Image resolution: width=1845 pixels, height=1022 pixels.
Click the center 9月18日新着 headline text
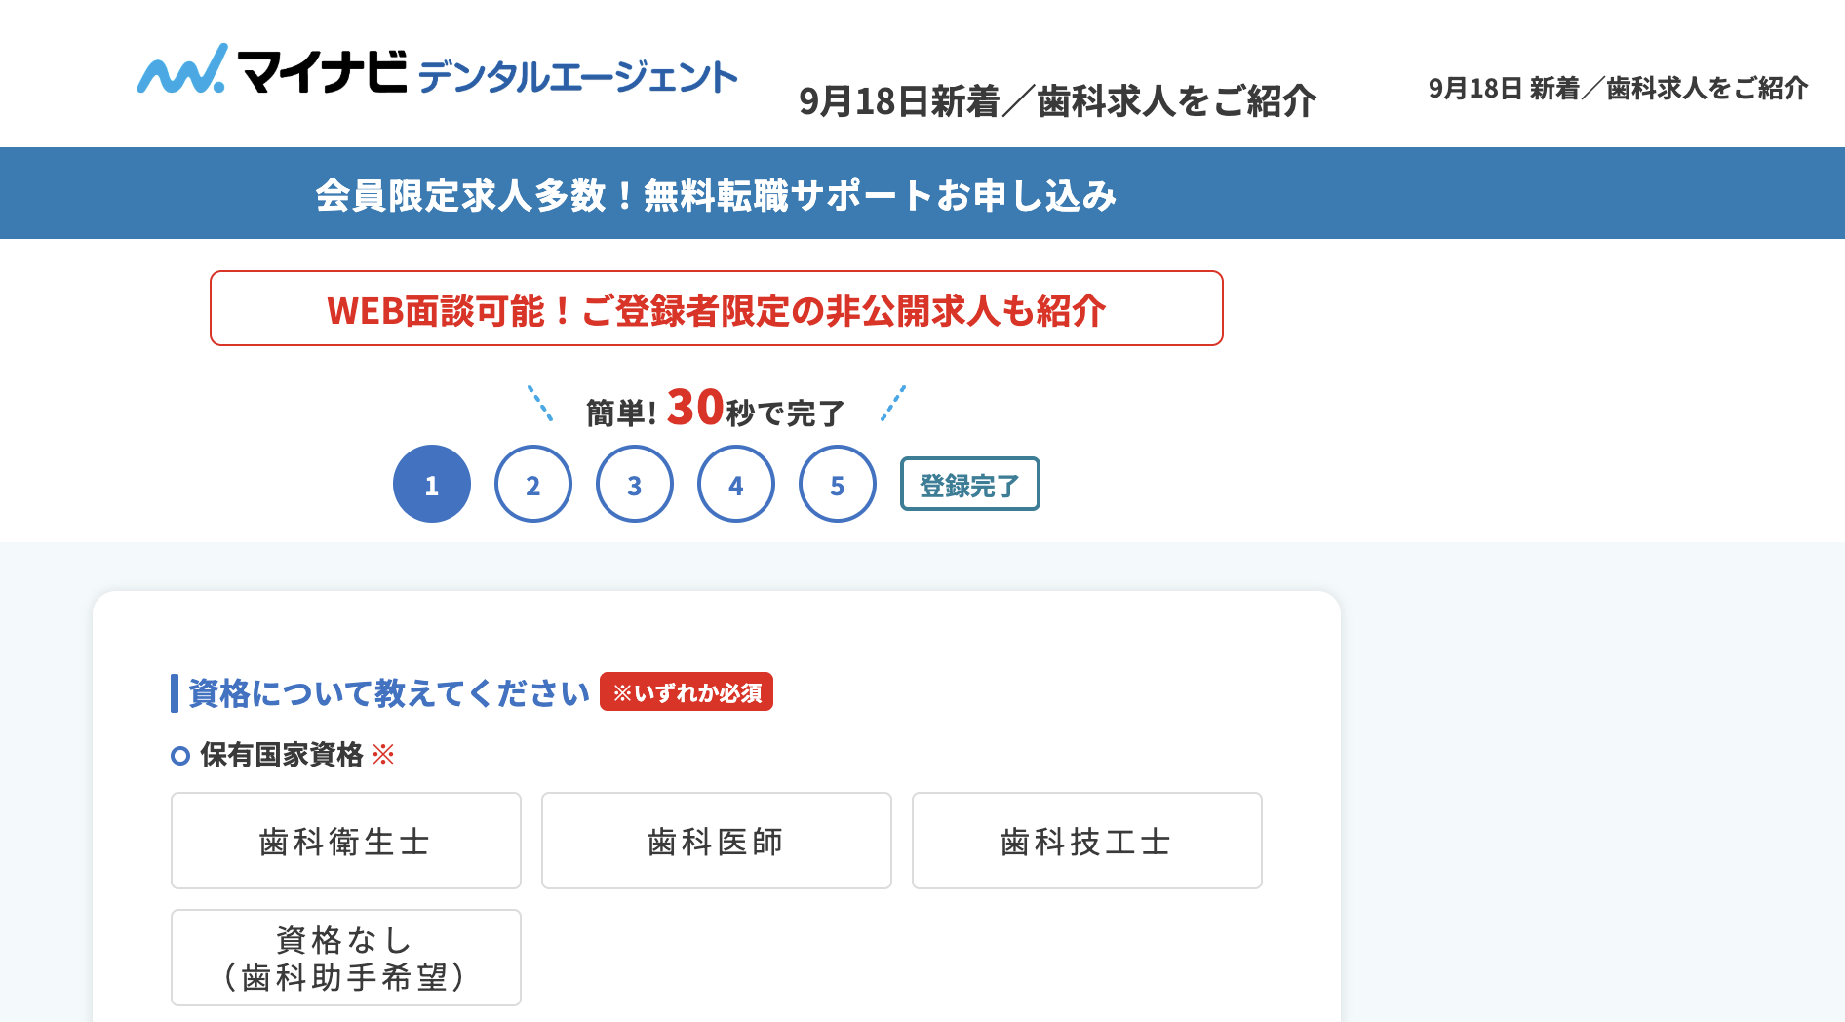(x=1057, y=101)
